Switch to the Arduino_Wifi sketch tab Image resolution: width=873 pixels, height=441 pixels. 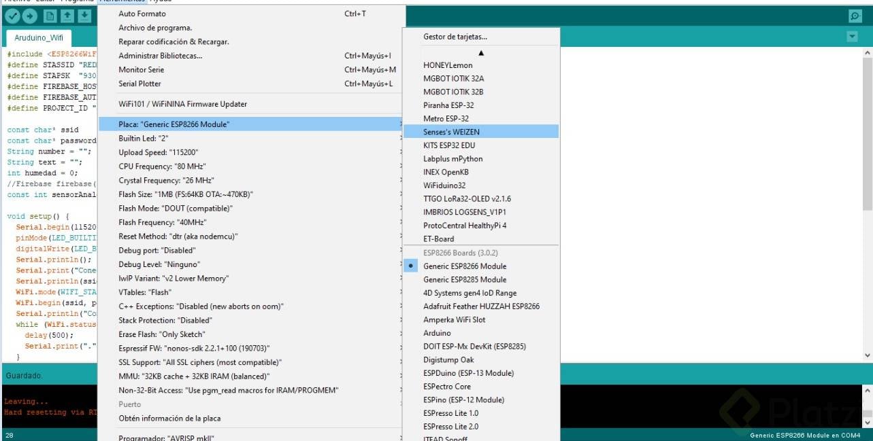pos(39,38)
